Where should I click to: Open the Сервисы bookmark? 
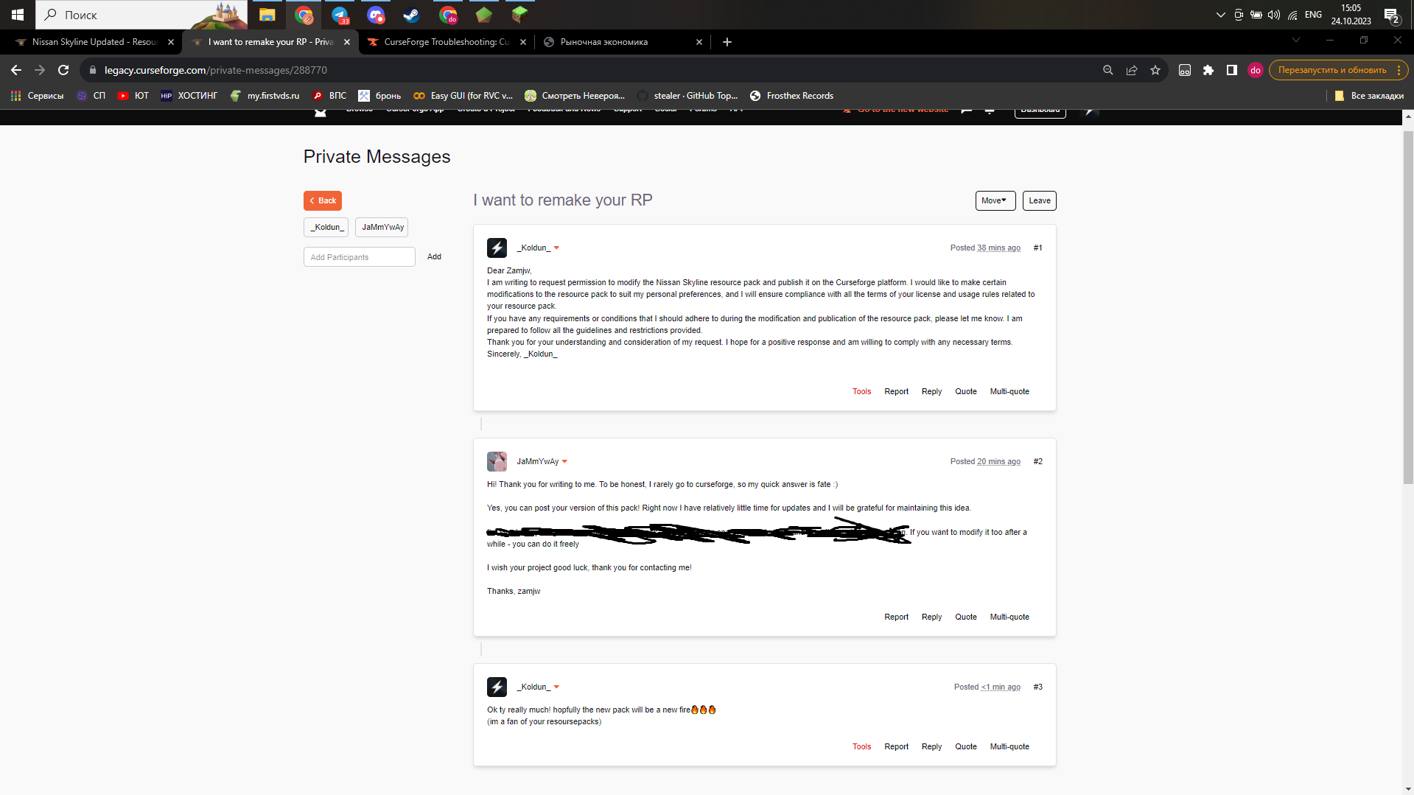pos(38,96)
